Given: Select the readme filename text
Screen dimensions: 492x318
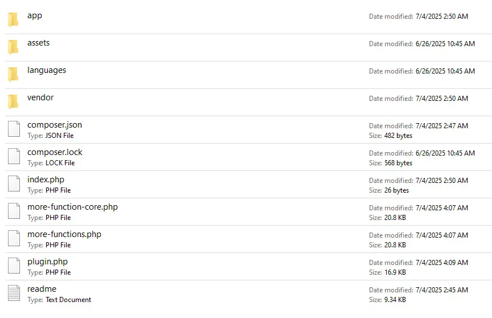Looking at the screenshot, I should [x=42, y=289].
